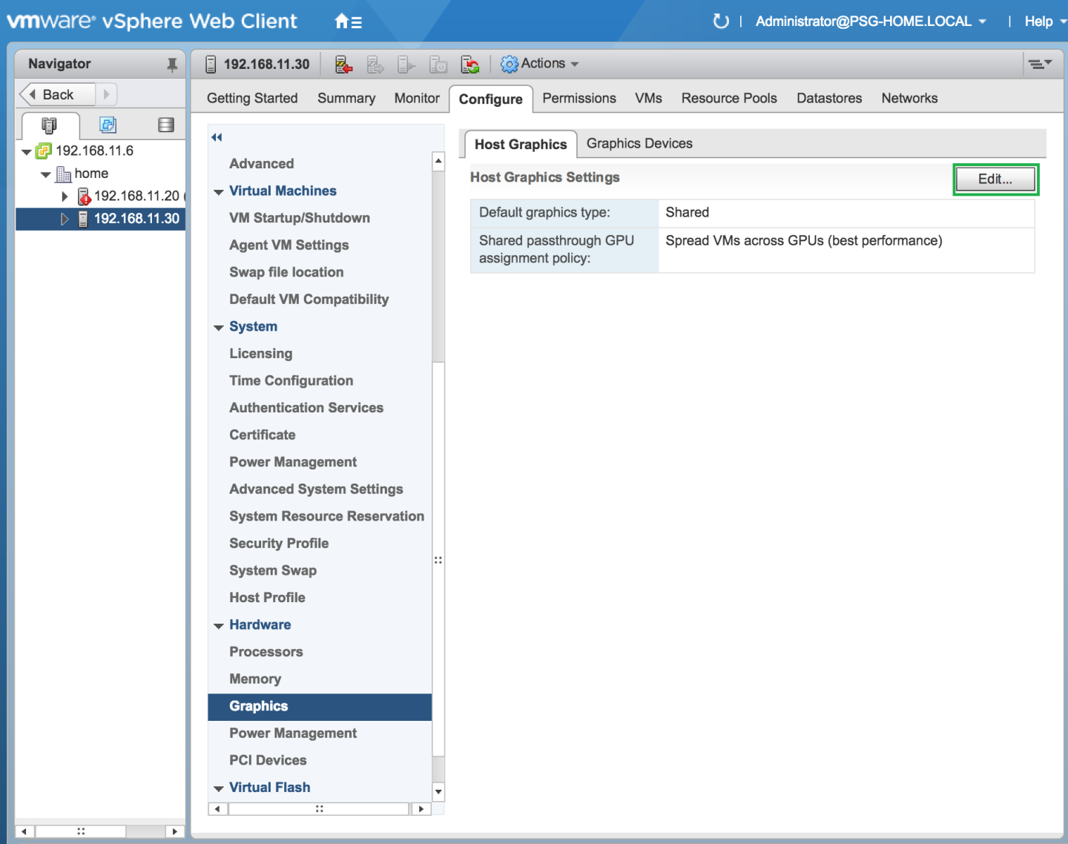Click the gear icon next to Actions
The height and width of the screenshot is (844, 1068).
click(510, 64)
